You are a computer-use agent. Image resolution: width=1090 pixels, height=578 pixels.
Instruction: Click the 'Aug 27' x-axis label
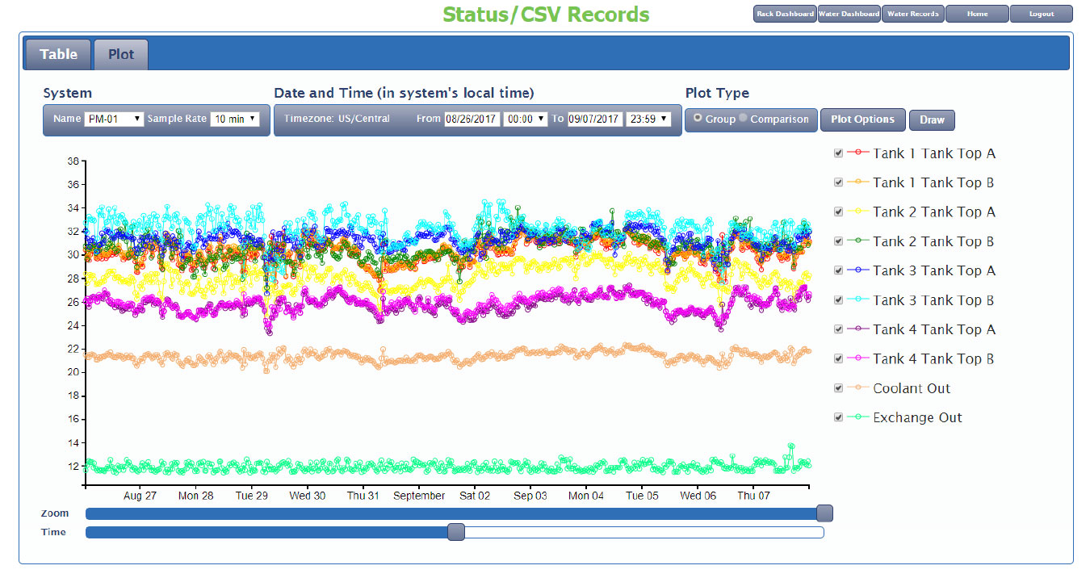[140, 496]
